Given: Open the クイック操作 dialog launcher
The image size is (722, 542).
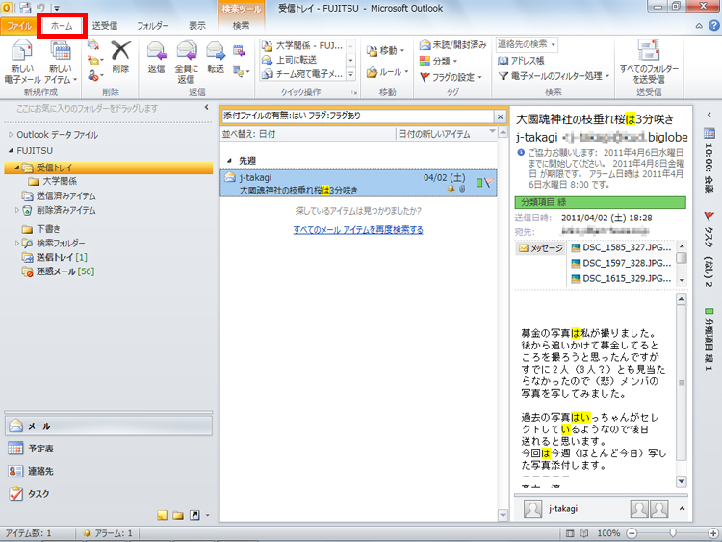Looking at the screenshot, I should coord(354,92).
